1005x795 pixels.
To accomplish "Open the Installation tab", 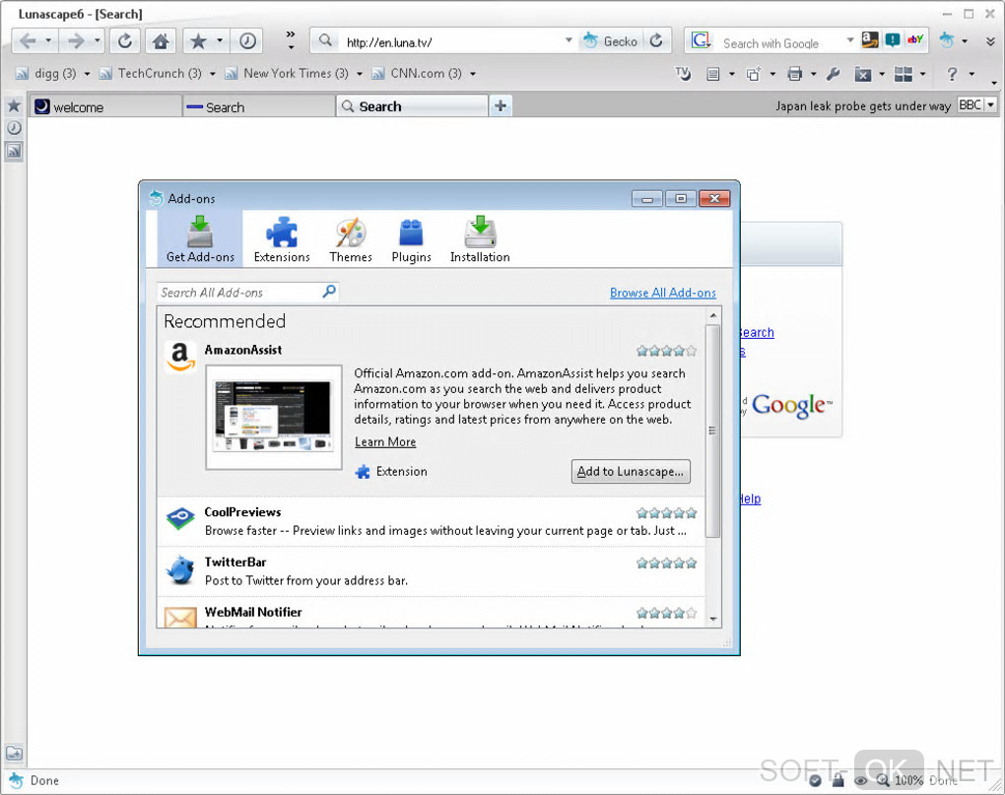I will point(480,239).
